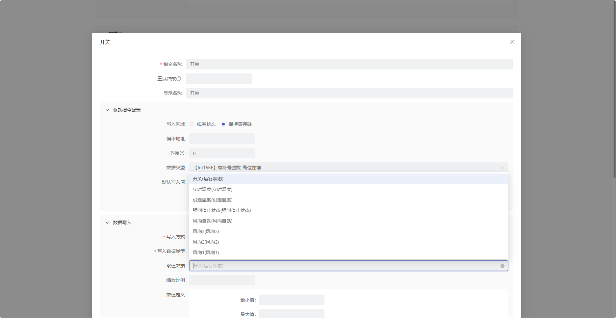Click the 缩放比例 input field

[222, 280]
